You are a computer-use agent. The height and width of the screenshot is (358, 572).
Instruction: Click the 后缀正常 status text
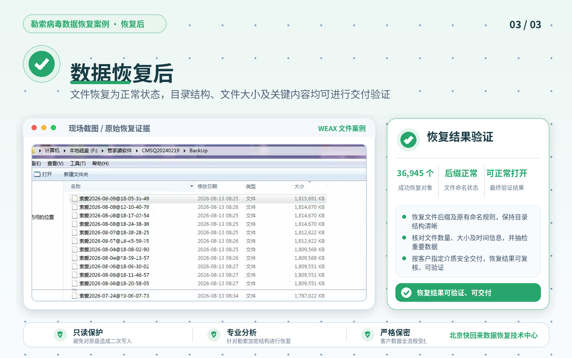tap(461, 173)
